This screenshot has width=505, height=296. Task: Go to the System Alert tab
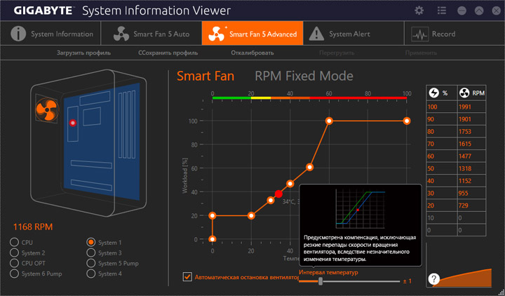coord(353,33)
